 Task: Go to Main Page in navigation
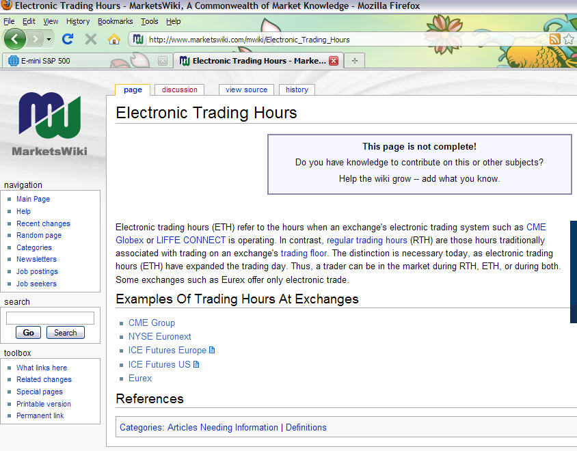point(33,199)
